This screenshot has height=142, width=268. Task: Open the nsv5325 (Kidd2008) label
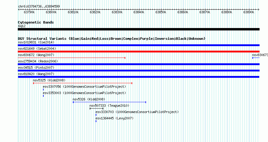[49, 80]
